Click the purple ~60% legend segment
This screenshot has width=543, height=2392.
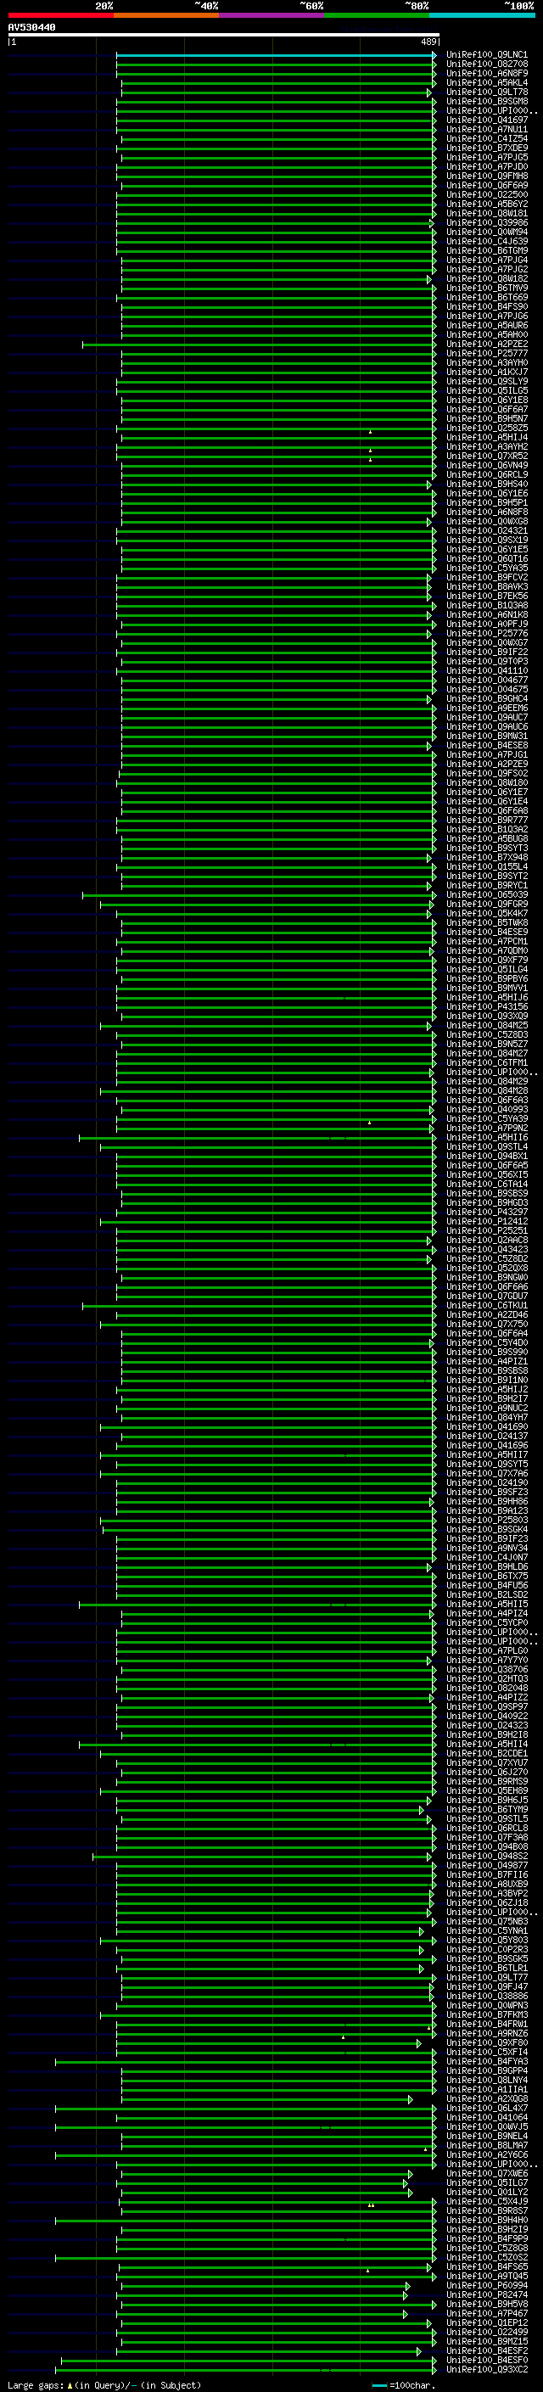271,15
